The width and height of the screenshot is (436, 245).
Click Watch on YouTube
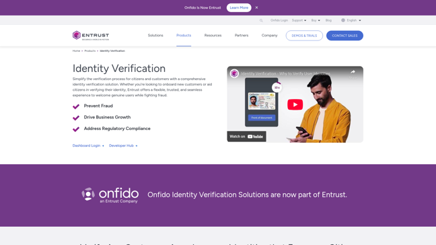[246, 137]
